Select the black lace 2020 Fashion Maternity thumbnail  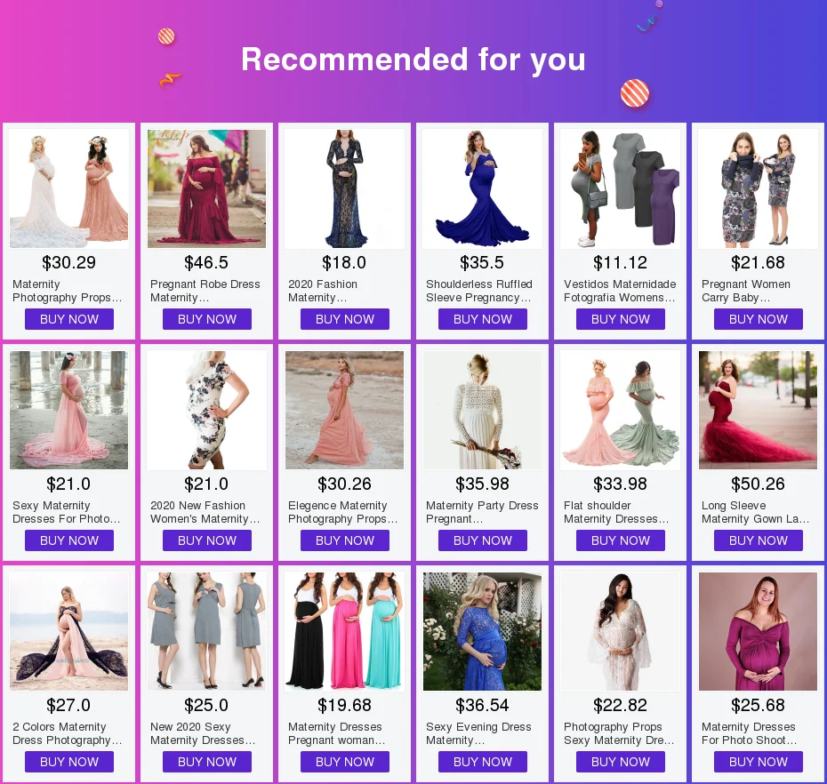point(344,188)
